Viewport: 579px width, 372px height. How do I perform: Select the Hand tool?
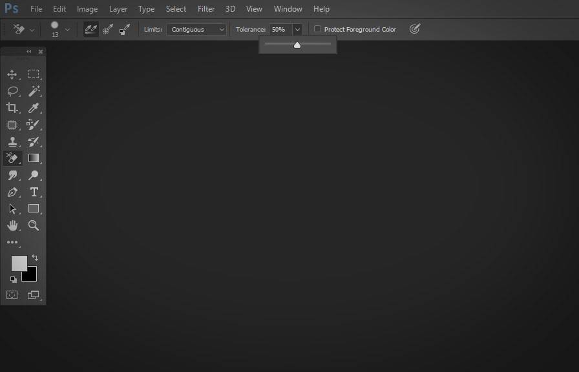(12, 225)
